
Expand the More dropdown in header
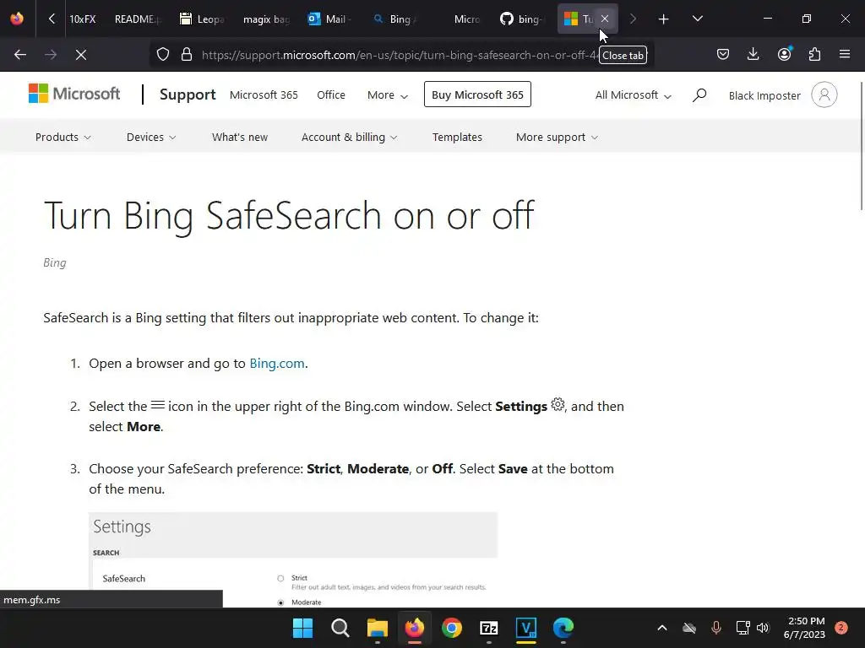[387, 94]
